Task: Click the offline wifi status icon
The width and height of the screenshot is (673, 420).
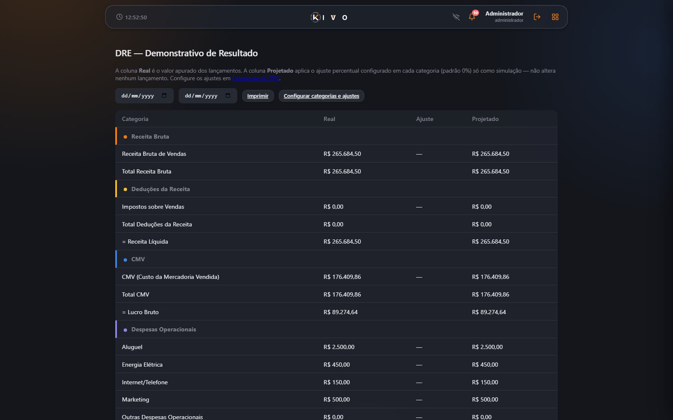Action: [x=456, y=17]
